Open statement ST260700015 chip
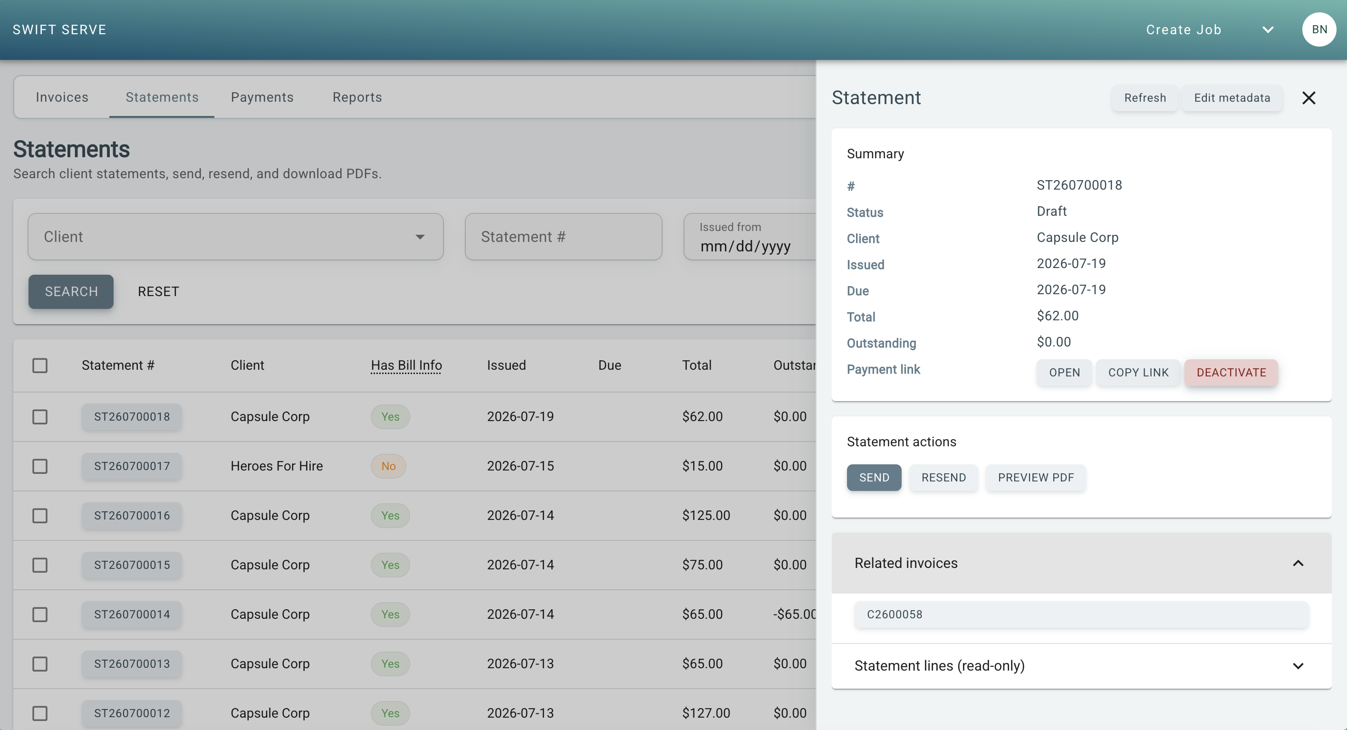Image resolution: width=1347 pixels, height=730 pixels. (132, 565)
